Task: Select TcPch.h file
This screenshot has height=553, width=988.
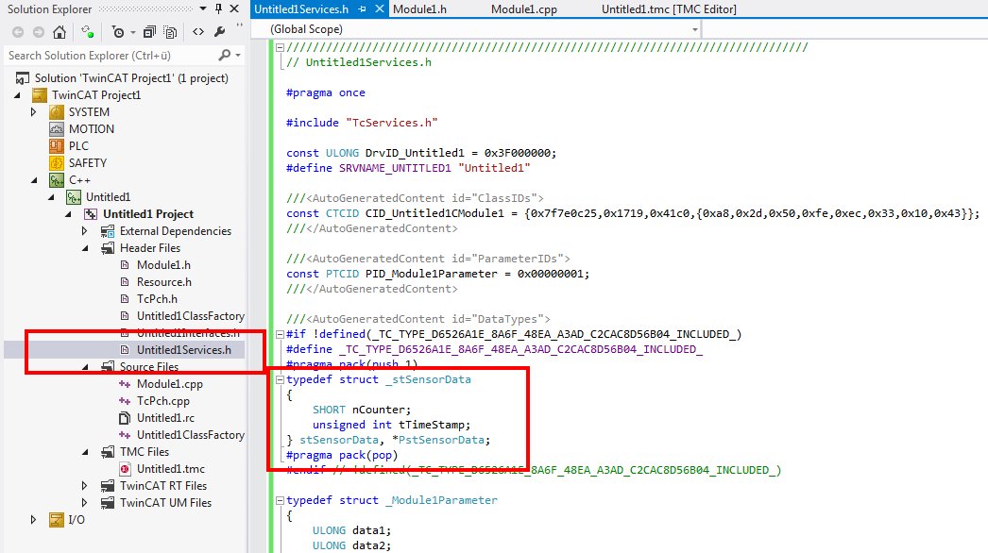Action: pyautogui.click(x=157, y=299)
